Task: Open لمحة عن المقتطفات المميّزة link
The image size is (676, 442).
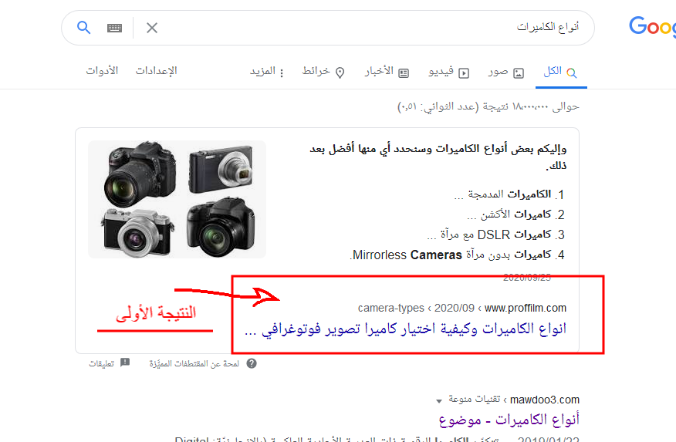Action: (x=194, y=363)
